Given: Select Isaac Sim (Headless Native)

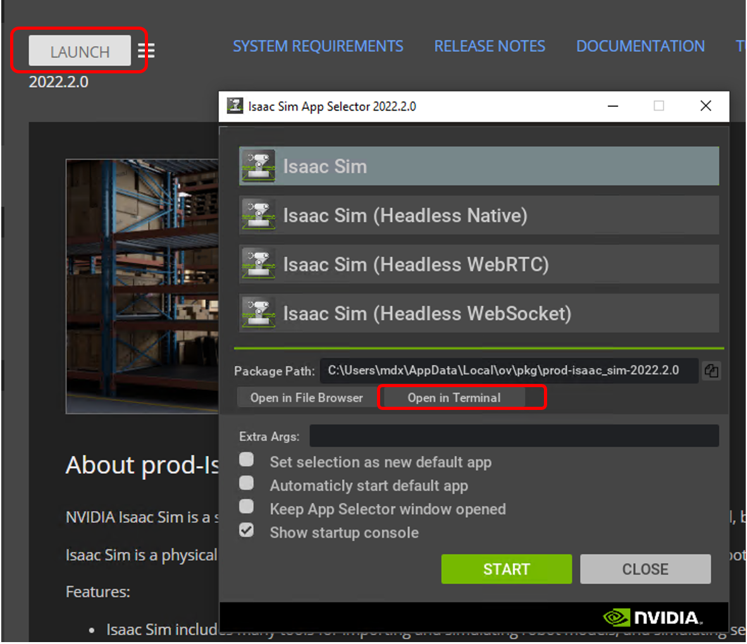Looking at the screenshot, I should pos(479,215).
